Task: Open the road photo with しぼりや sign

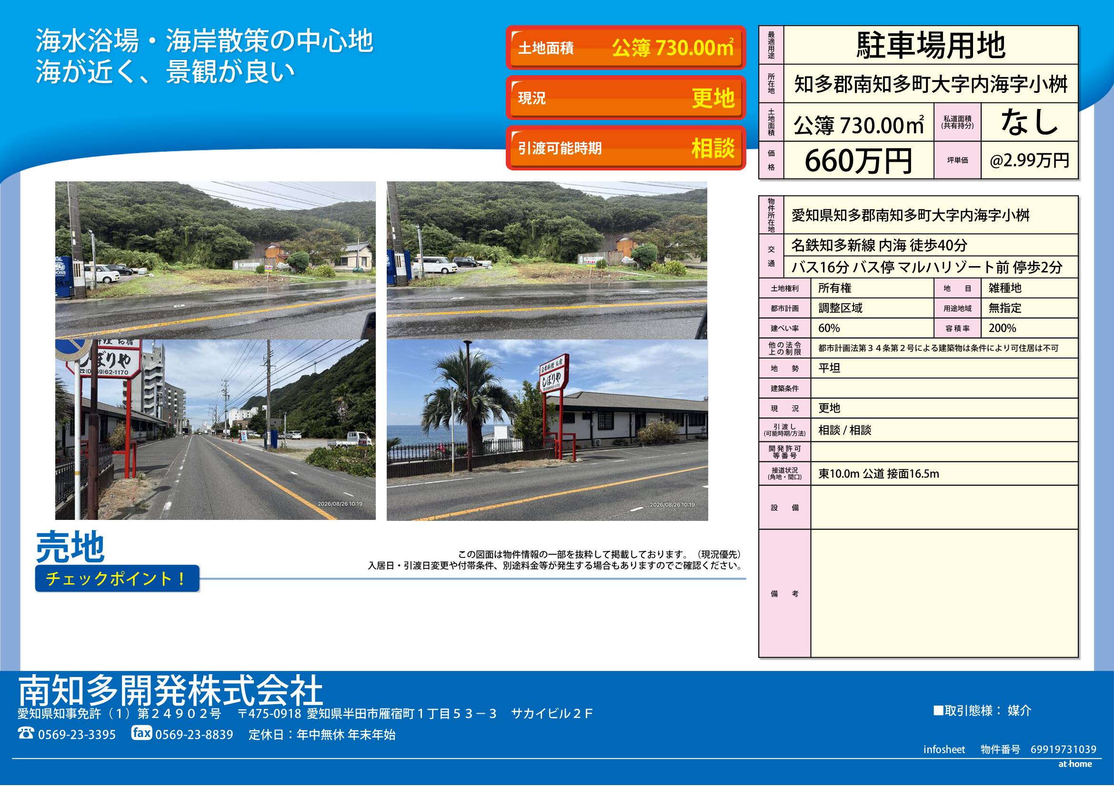Action: tap(215, 430)
